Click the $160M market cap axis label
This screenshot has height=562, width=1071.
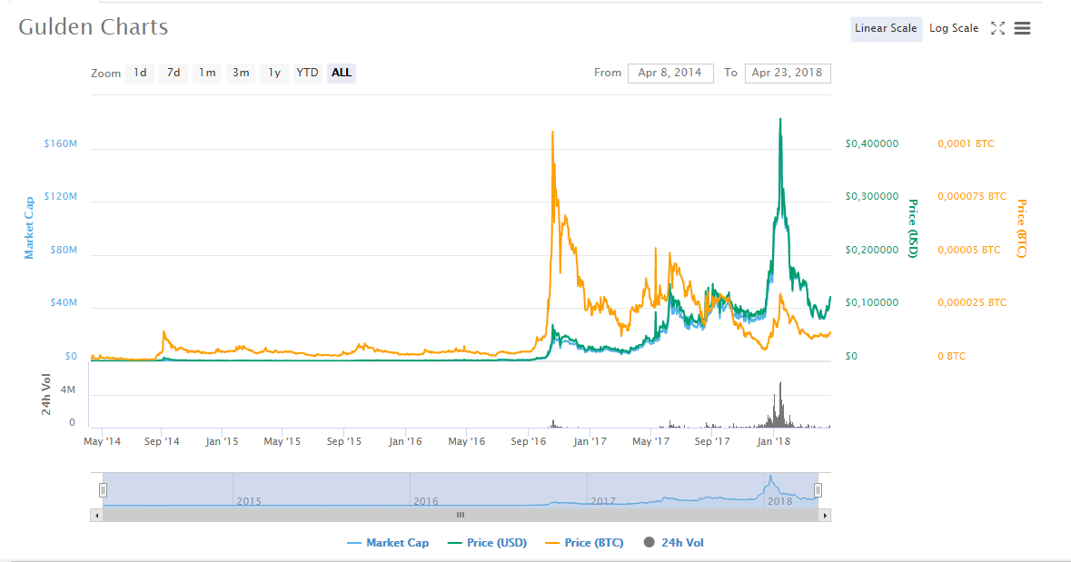pyautogui.click(x=60, y=143)
